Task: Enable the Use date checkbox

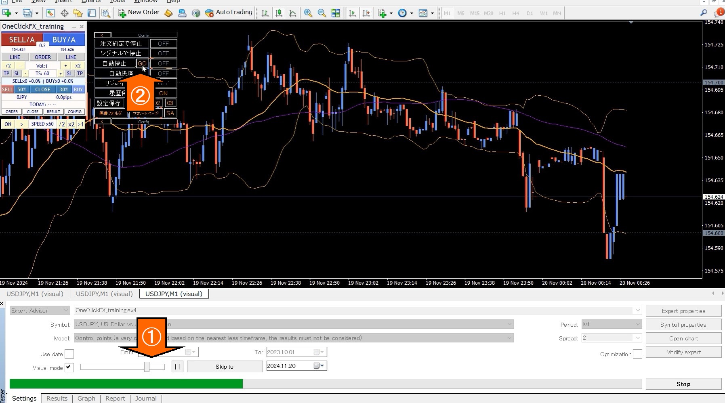Action: tap(69, 354)
